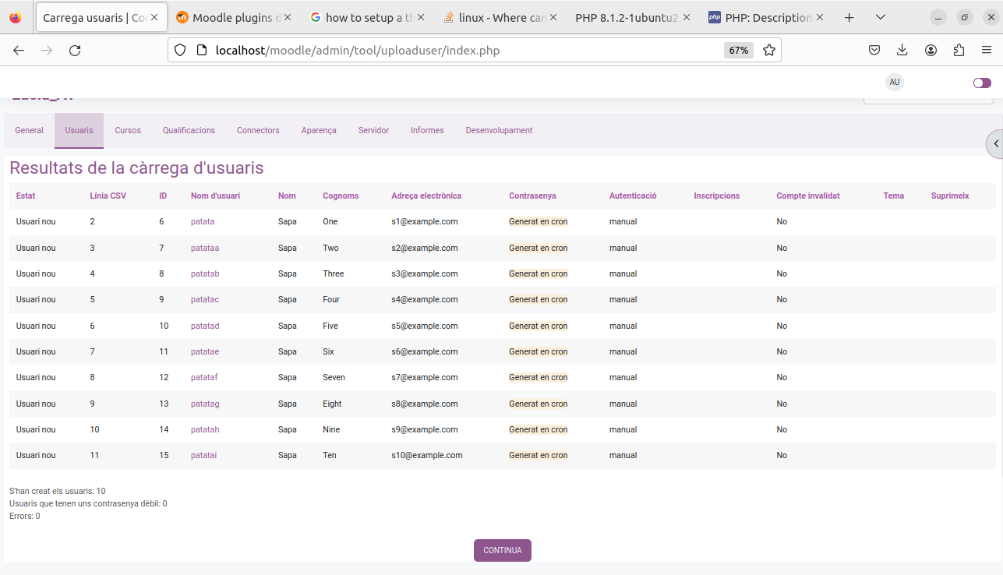Bookmark this page with the star icon
This screenshot has width=1003, height=575.
tap(769, 51)
